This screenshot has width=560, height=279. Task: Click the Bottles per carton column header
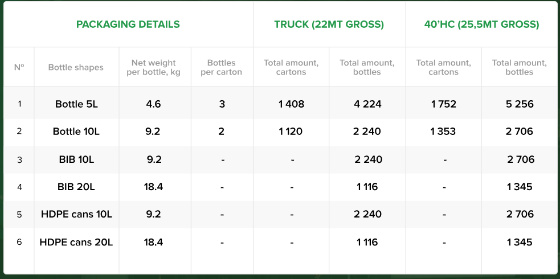pyautogui.click(x=222, y=67)
